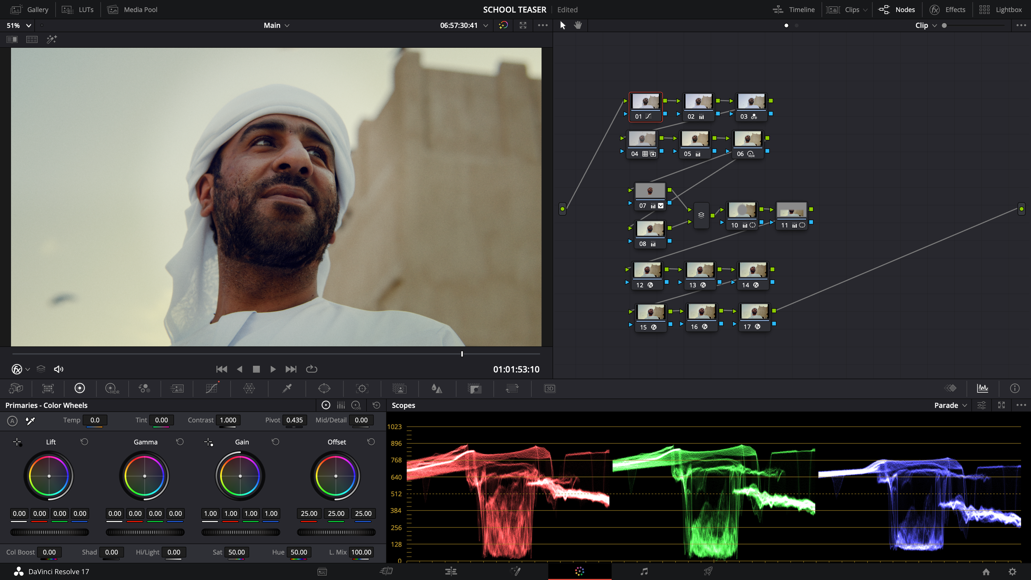Toggle the Scopes panel display
Viewport: 1031px width, 580px height.
[982, 388]
